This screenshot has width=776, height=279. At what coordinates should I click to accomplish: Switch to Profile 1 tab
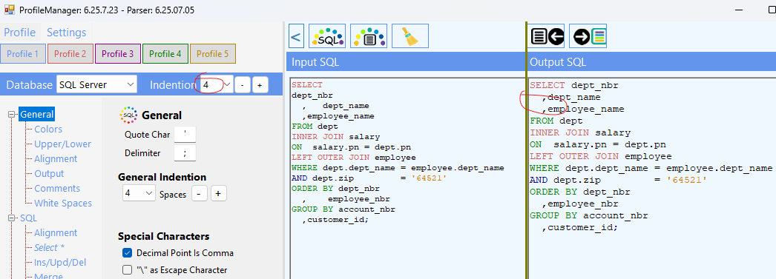(x=23, y=54)
